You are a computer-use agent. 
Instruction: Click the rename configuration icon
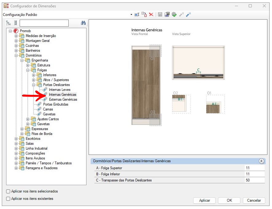tap(137, 14)
